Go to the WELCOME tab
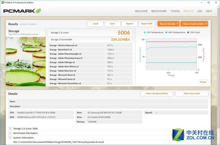 coord(141,11)
